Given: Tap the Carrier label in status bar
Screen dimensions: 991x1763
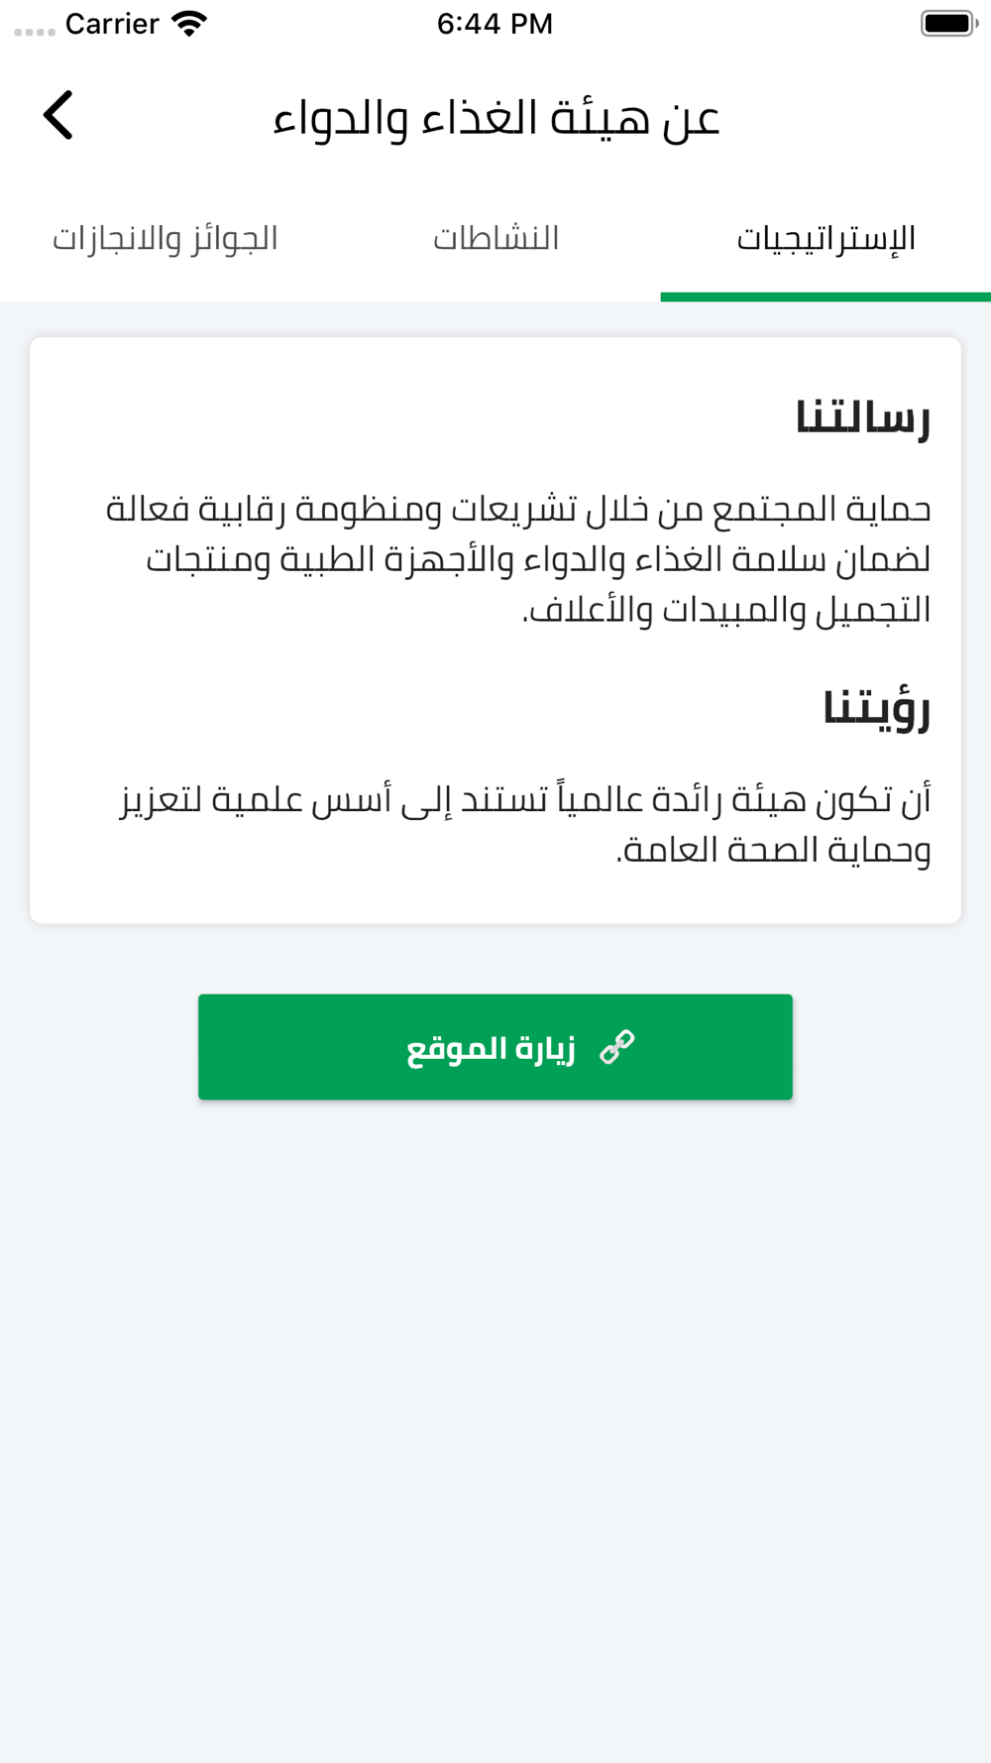Looking at the screenshot, I should [112, 24].
